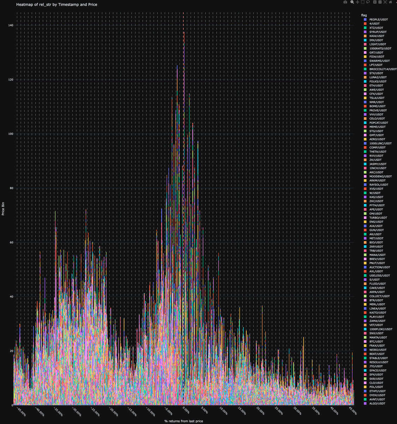
Task: Toggle LINEA/USDT trace visibility
Action: [375, 308]
